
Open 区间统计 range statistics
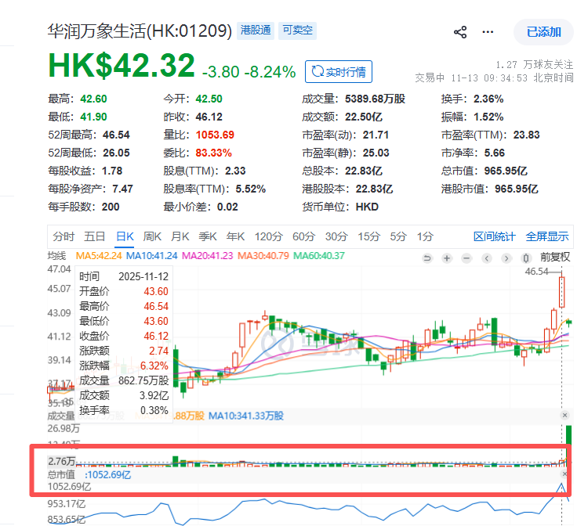click(x=495, y=236)
